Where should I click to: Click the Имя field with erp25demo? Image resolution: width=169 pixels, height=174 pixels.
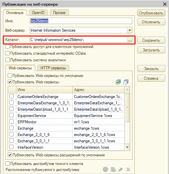click(x=81, y=21)
